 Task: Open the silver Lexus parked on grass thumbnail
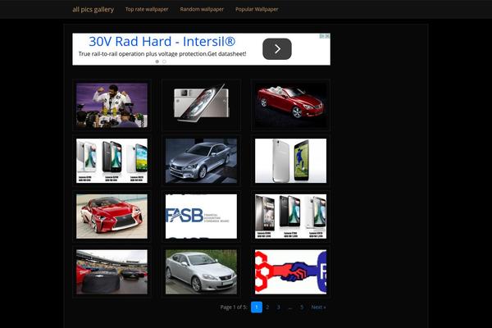point(201,271)
